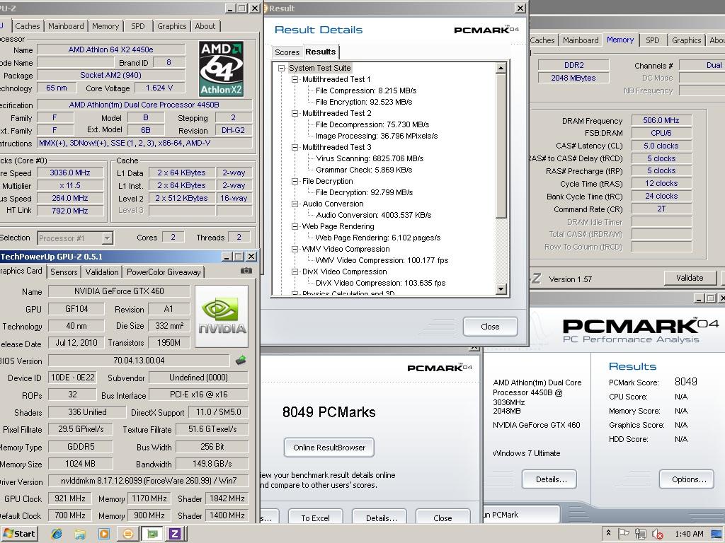
Task: Click Close button in PCMark score dialog
Action: click(443, 518)
